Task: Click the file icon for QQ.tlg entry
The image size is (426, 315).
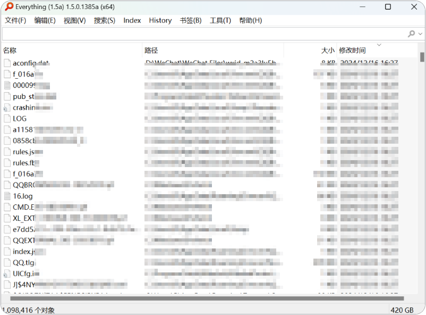Action: [7, 262]
